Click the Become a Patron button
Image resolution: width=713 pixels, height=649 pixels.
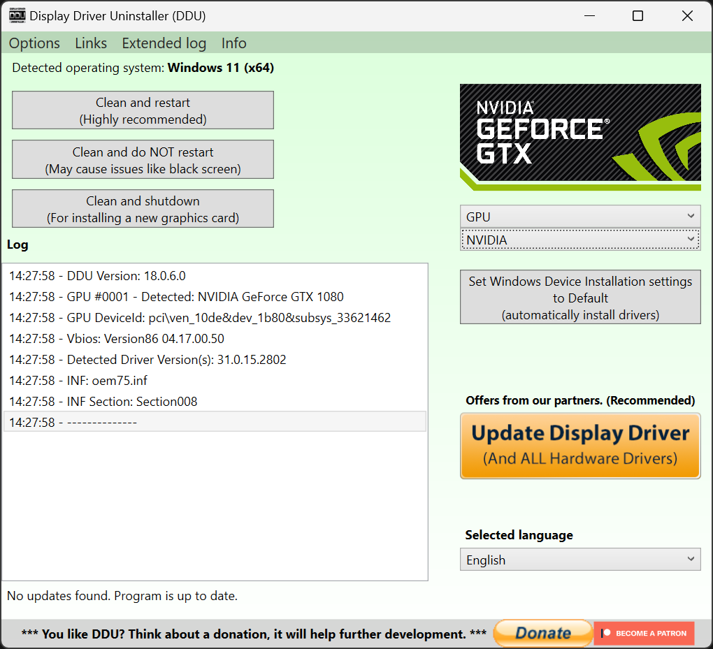point(644,633)
